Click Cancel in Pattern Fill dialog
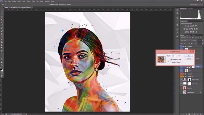 point(188,59)
